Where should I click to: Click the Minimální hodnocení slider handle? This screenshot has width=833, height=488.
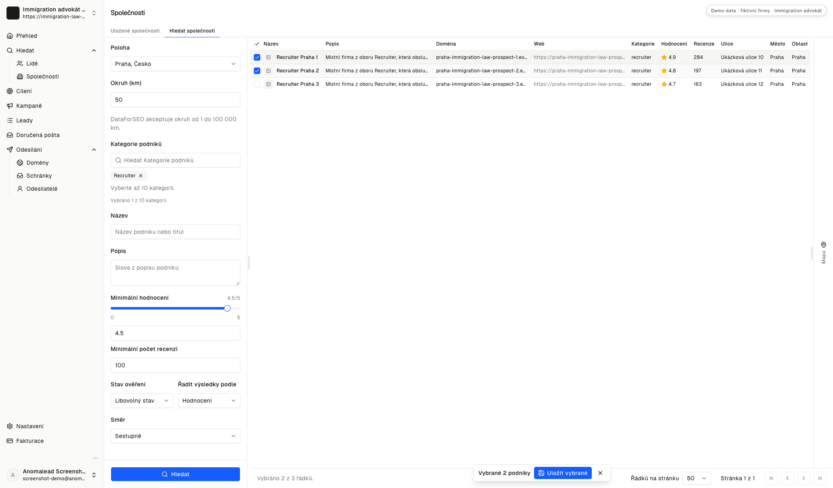coord(227,308)
